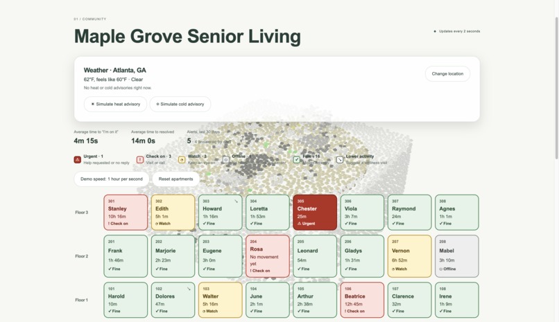The height and width of the screenshot is (322, 559).
Task: Click Weather · Atlanta, GA title
Action: (115, 70)
